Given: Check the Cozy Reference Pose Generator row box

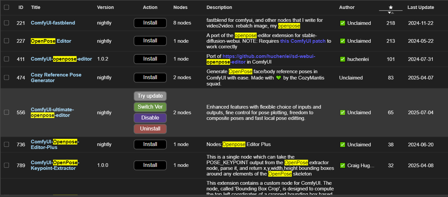Looking at the screenshot, I should point(6,77).
